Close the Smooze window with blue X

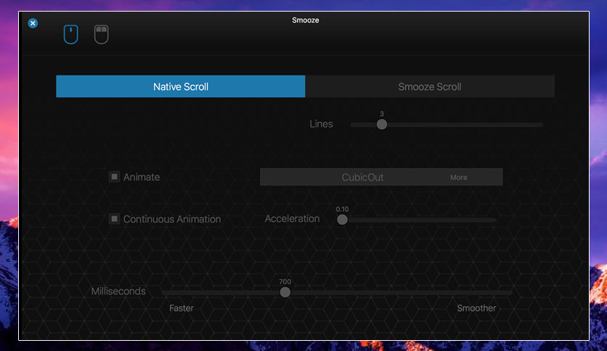(33, 23)
